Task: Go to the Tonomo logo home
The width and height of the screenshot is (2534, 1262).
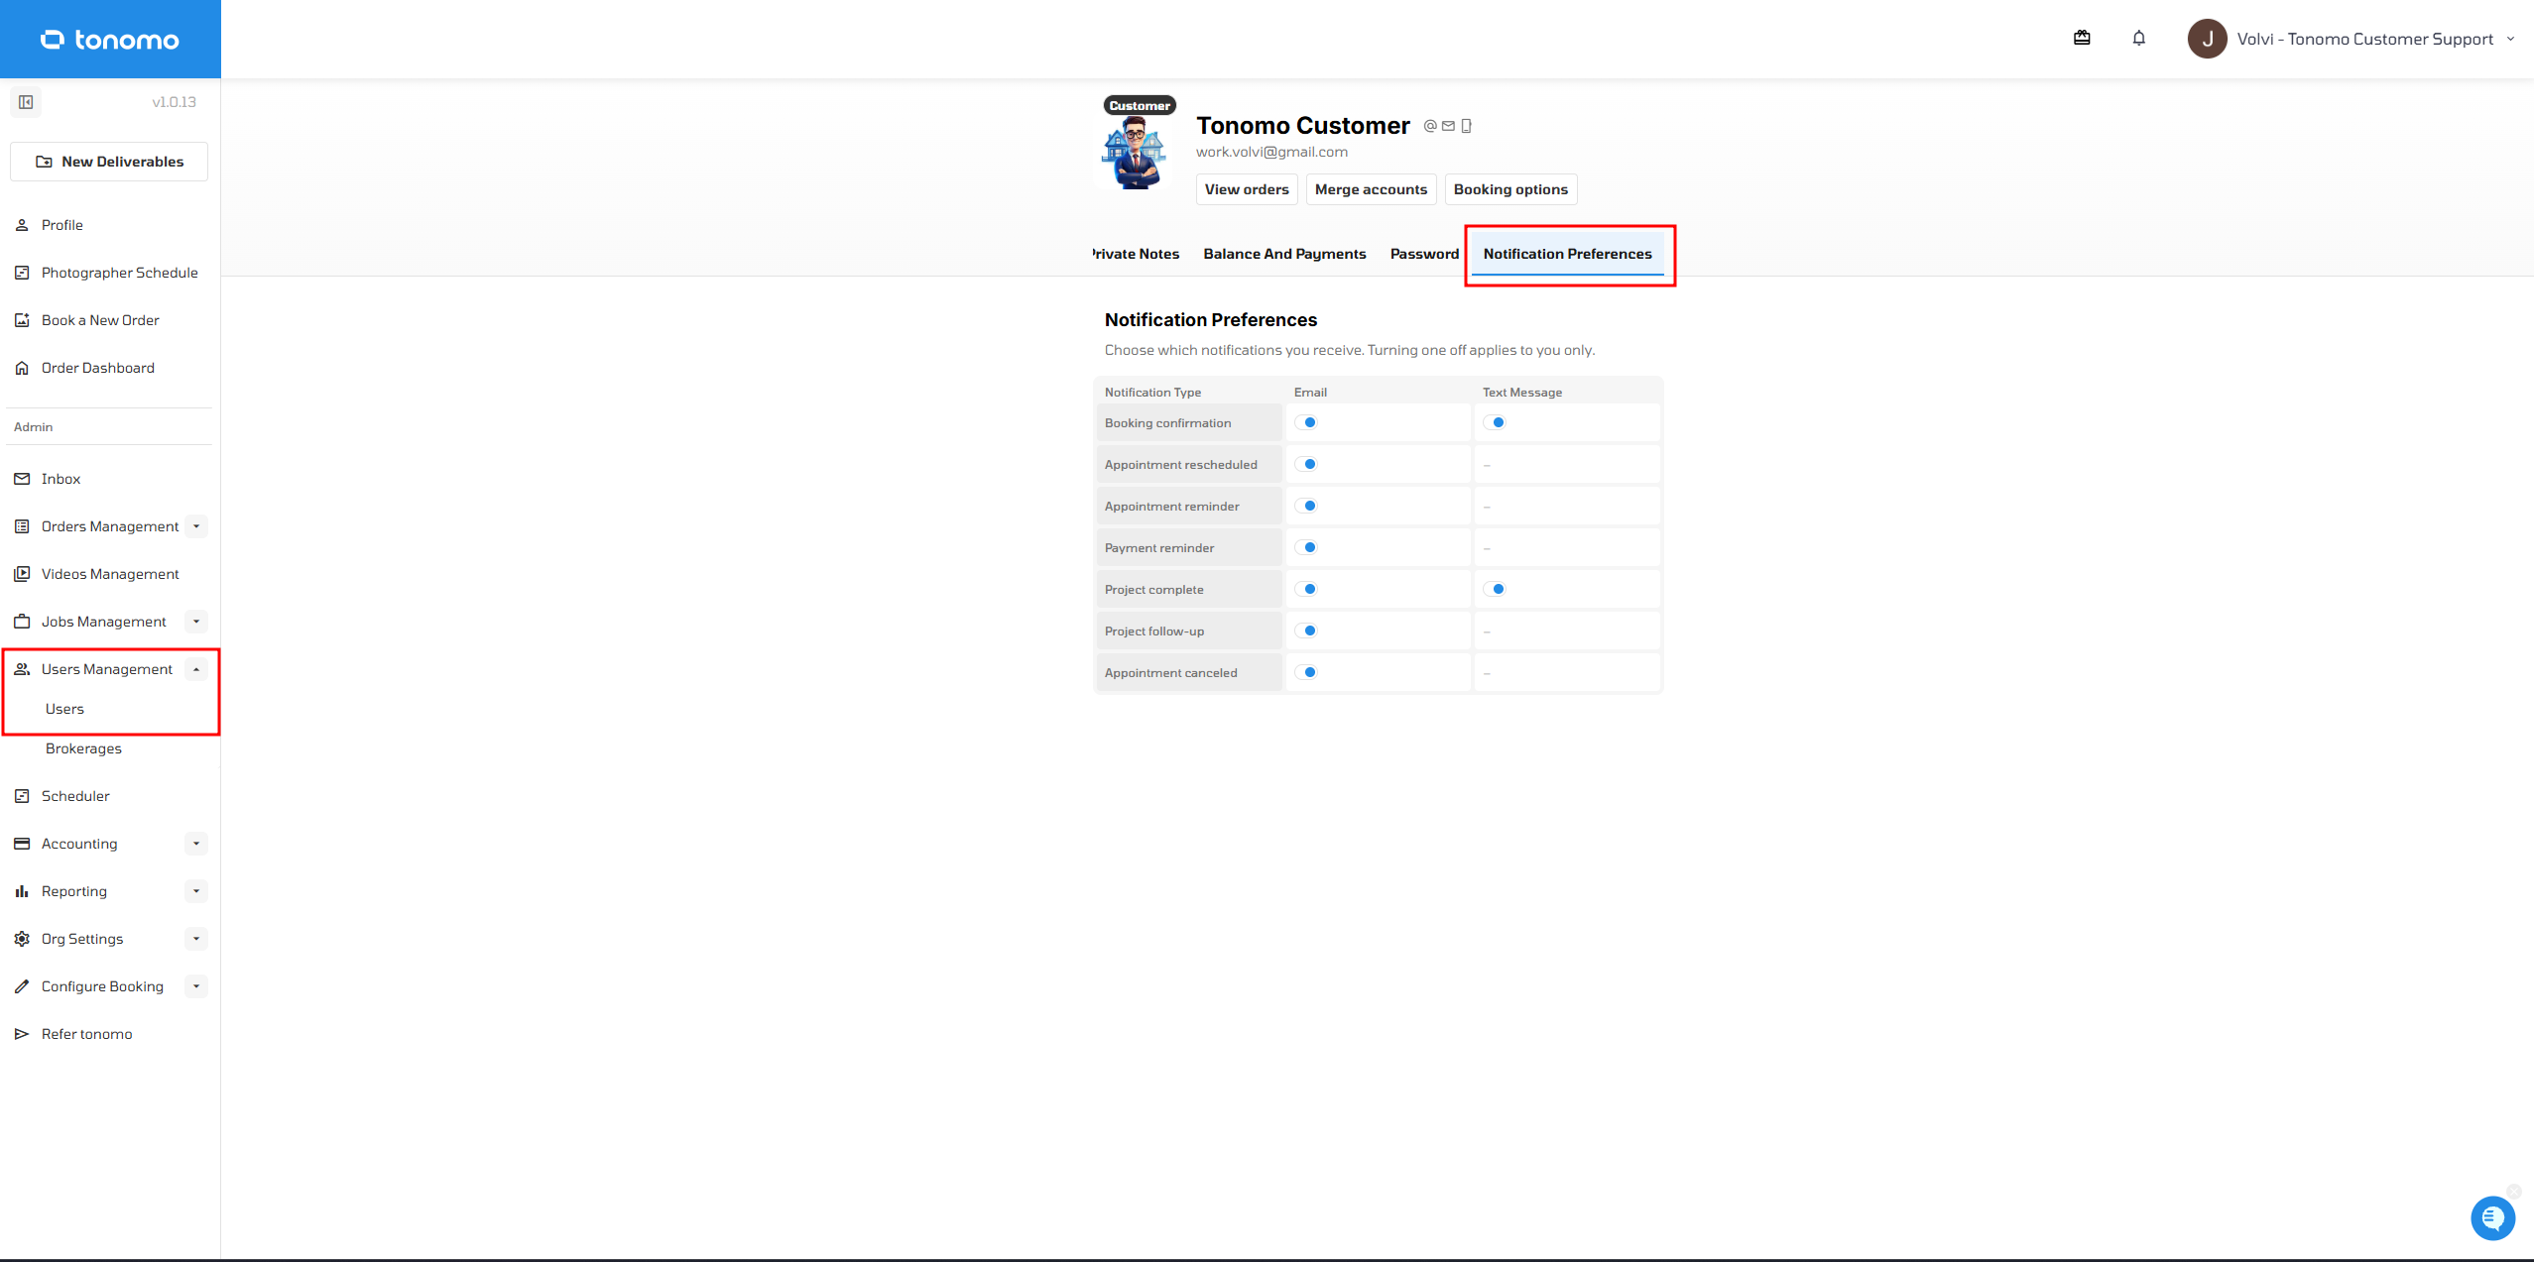Action: 110,40
